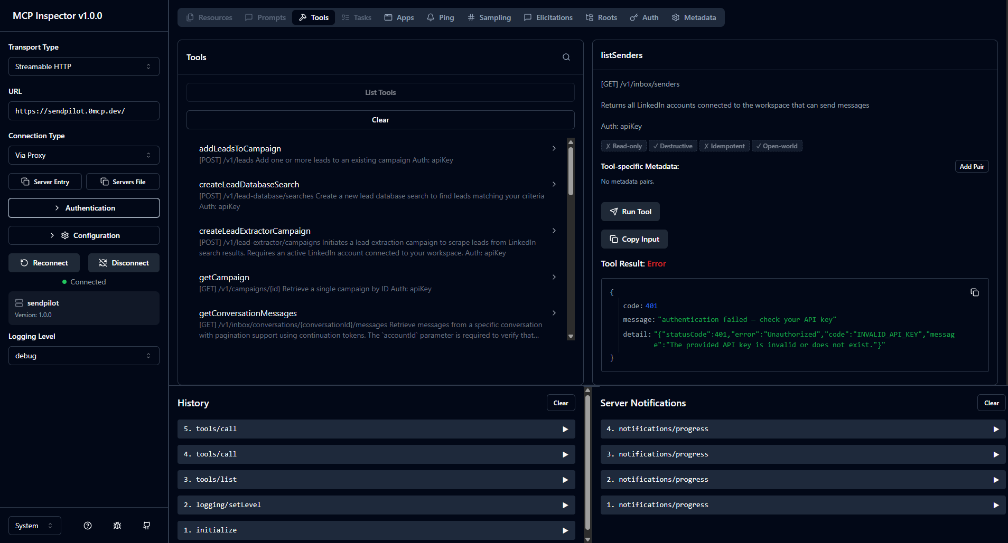Click the 401 code value
This screenshot has width=1008, height=543.
[651, 306]
